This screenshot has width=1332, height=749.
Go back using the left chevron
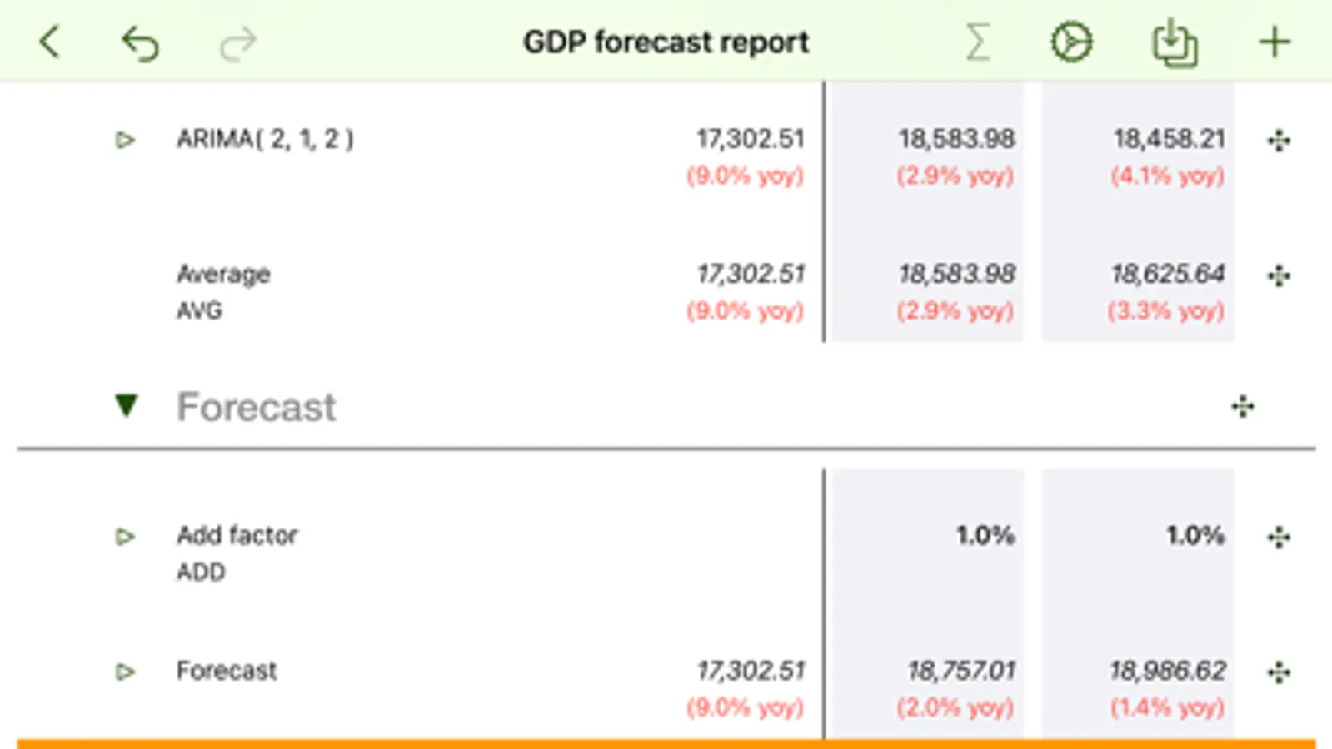coord(50,42)
